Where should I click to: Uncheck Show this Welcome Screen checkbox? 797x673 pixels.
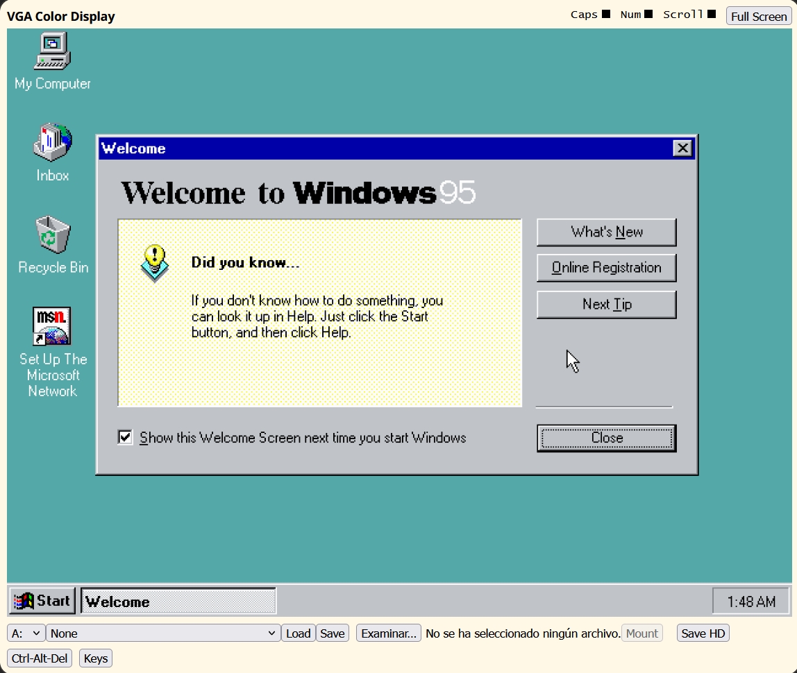click(x=125, y=437)
